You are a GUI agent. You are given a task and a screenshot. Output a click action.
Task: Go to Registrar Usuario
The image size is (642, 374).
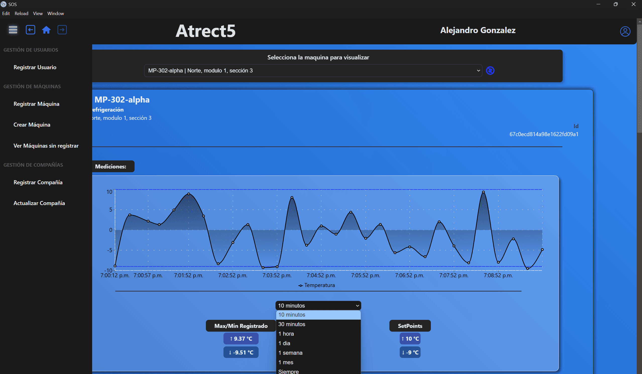[x=35, y=67]
